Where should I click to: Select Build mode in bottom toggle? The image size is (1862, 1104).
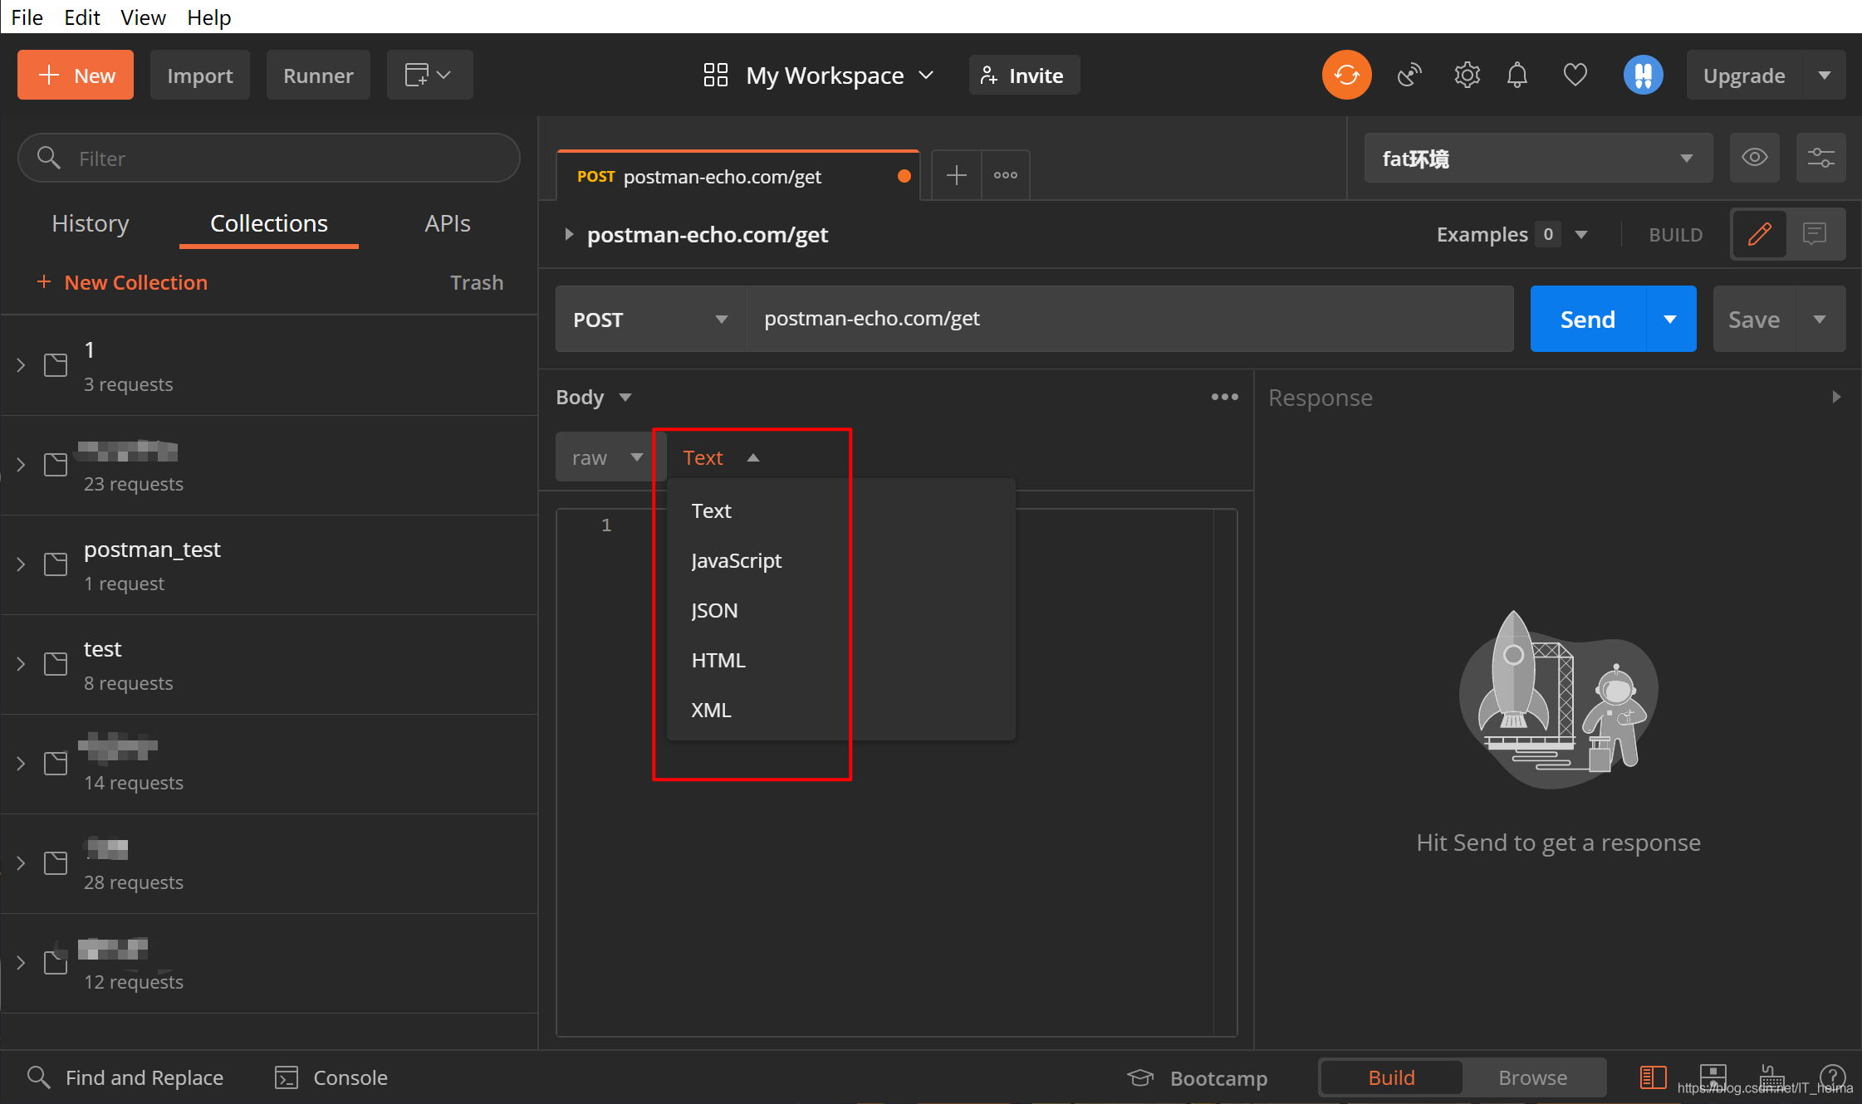(1391, 1077)
